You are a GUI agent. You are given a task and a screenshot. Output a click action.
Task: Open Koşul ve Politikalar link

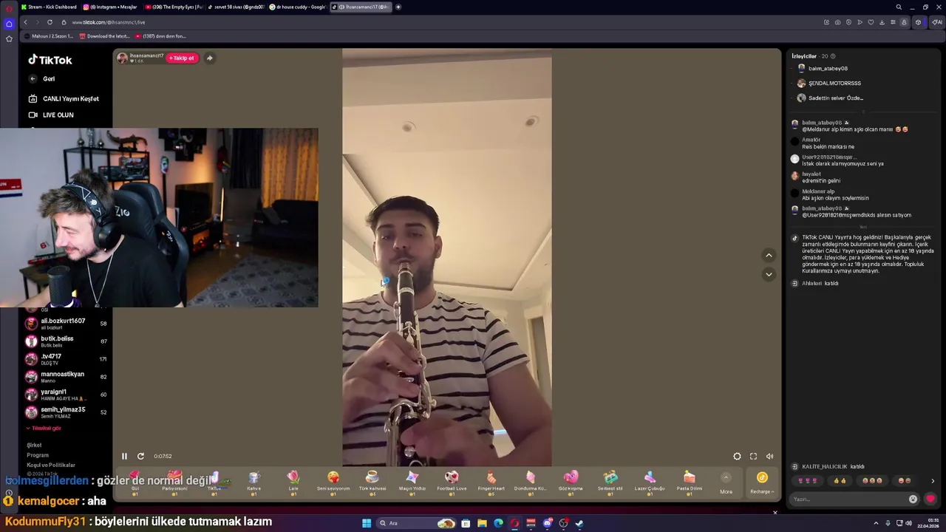tap(51, 465)
